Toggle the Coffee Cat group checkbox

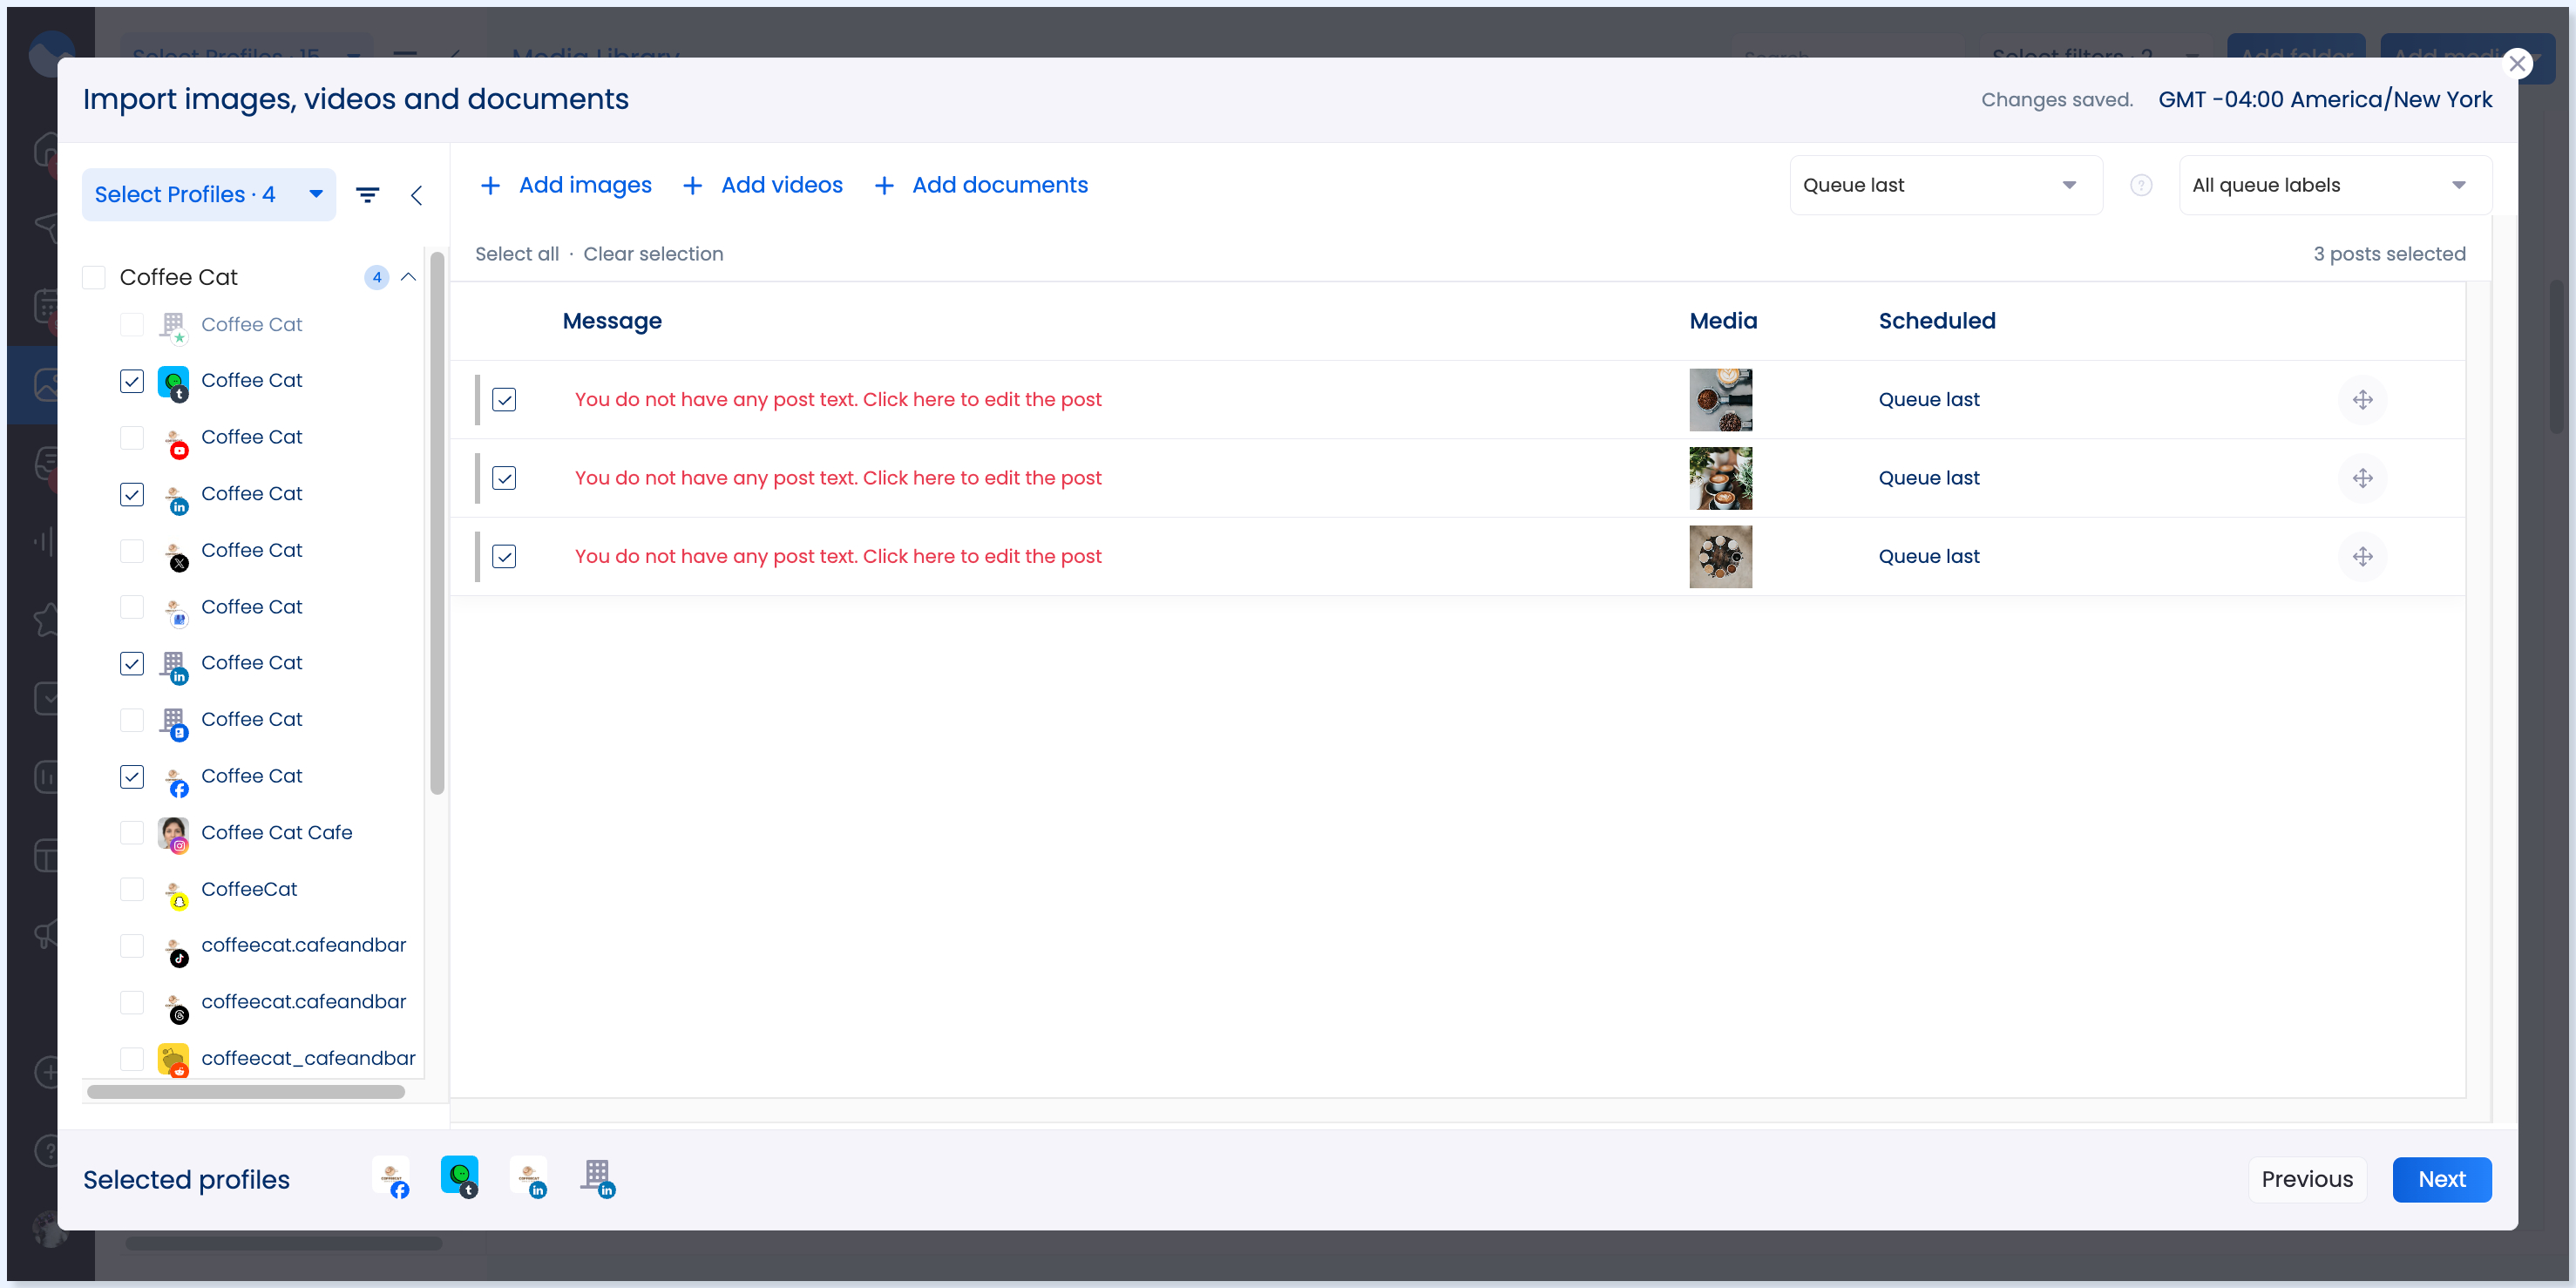(94, 278)
